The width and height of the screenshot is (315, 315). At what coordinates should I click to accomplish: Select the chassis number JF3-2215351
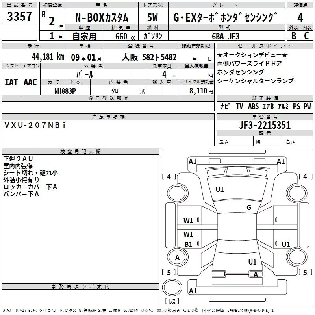click(265, 125)
